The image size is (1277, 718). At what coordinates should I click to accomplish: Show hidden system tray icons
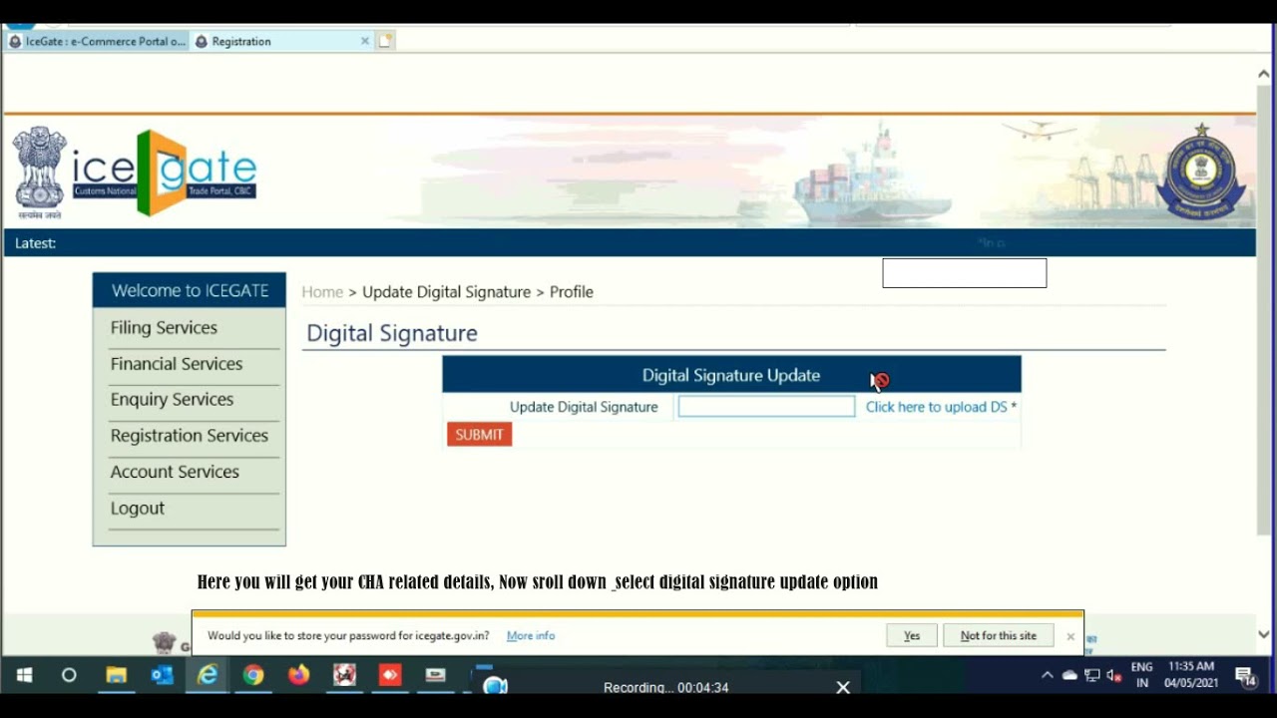(1047, 675)
